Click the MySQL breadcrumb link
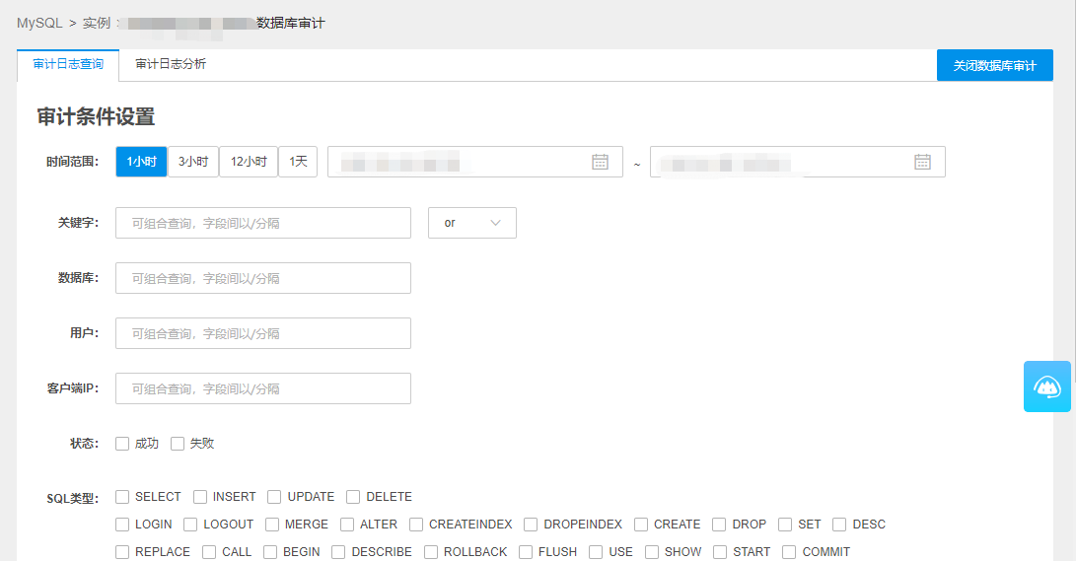This screenshot has width=1076, height=561. (39, 23)
